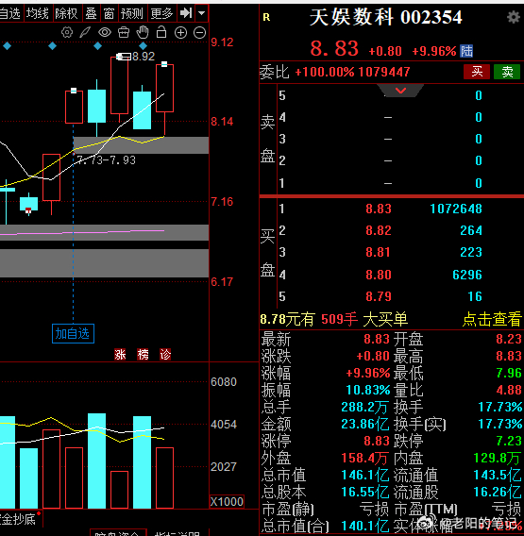Click the first blue diamond marker

point(7,46)
